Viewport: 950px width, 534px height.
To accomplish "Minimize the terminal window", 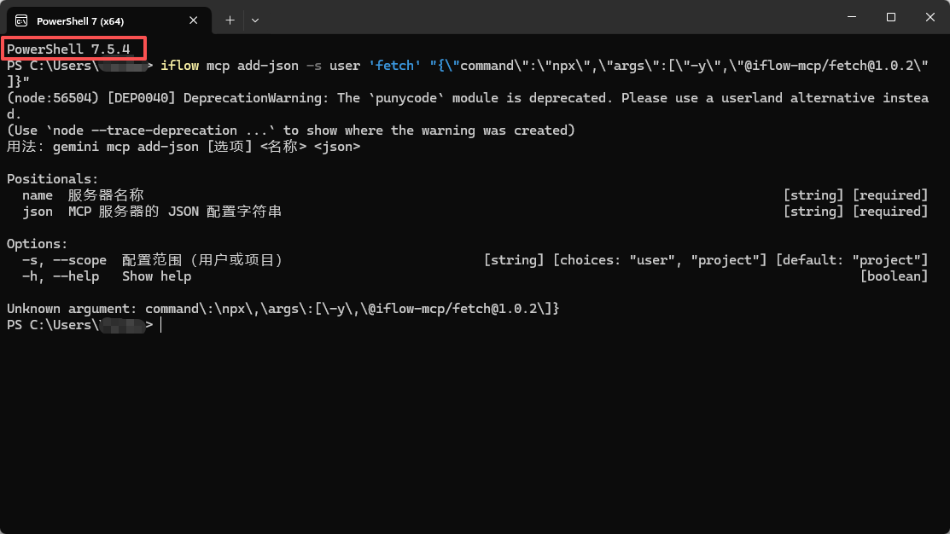I will (852, 17).
